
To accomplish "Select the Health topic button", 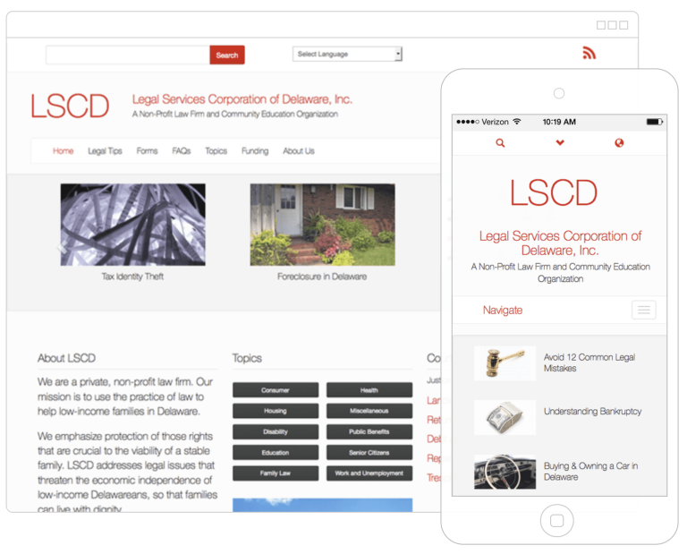I will (369, 389).
